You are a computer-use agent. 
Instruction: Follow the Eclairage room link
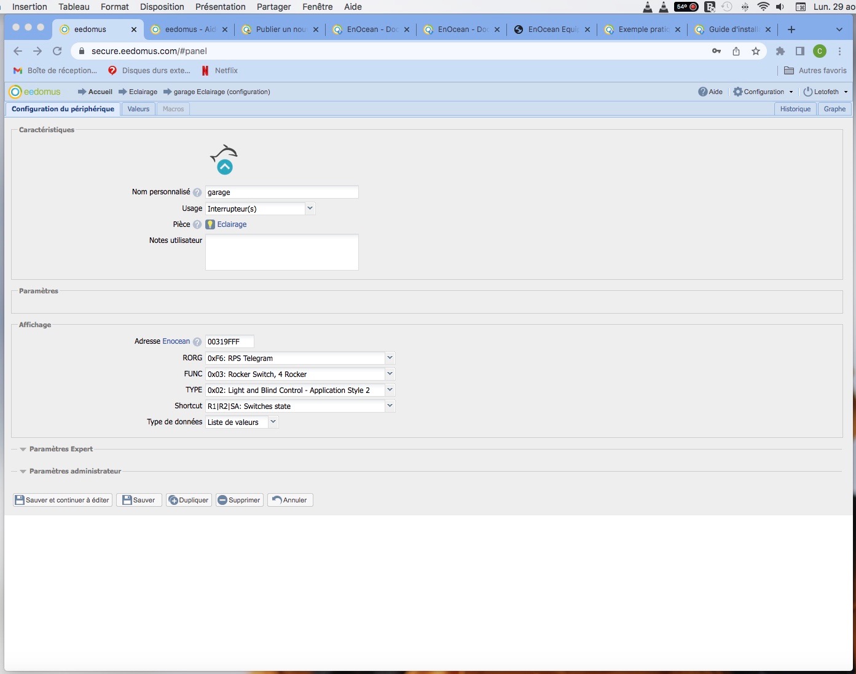click(232, 224)
